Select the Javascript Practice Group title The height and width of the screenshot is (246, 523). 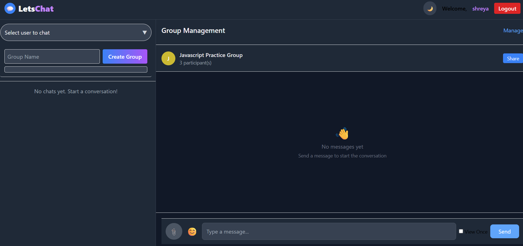(x=211, y=55)
